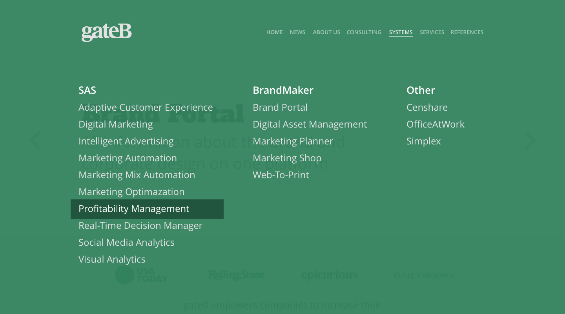Open Adaptive Customer Experience link
Viewport: 565px width, 314px height.
coord(146,108)
